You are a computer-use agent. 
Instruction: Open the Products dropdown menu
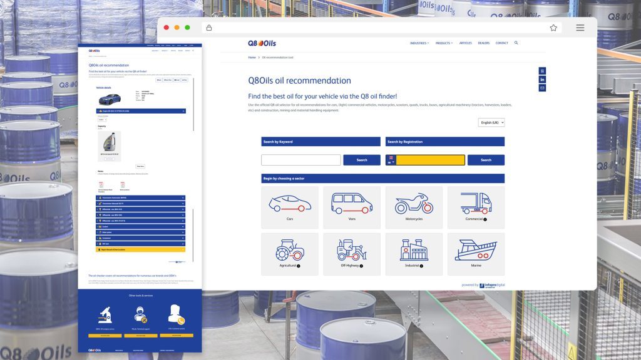(444, 43)
